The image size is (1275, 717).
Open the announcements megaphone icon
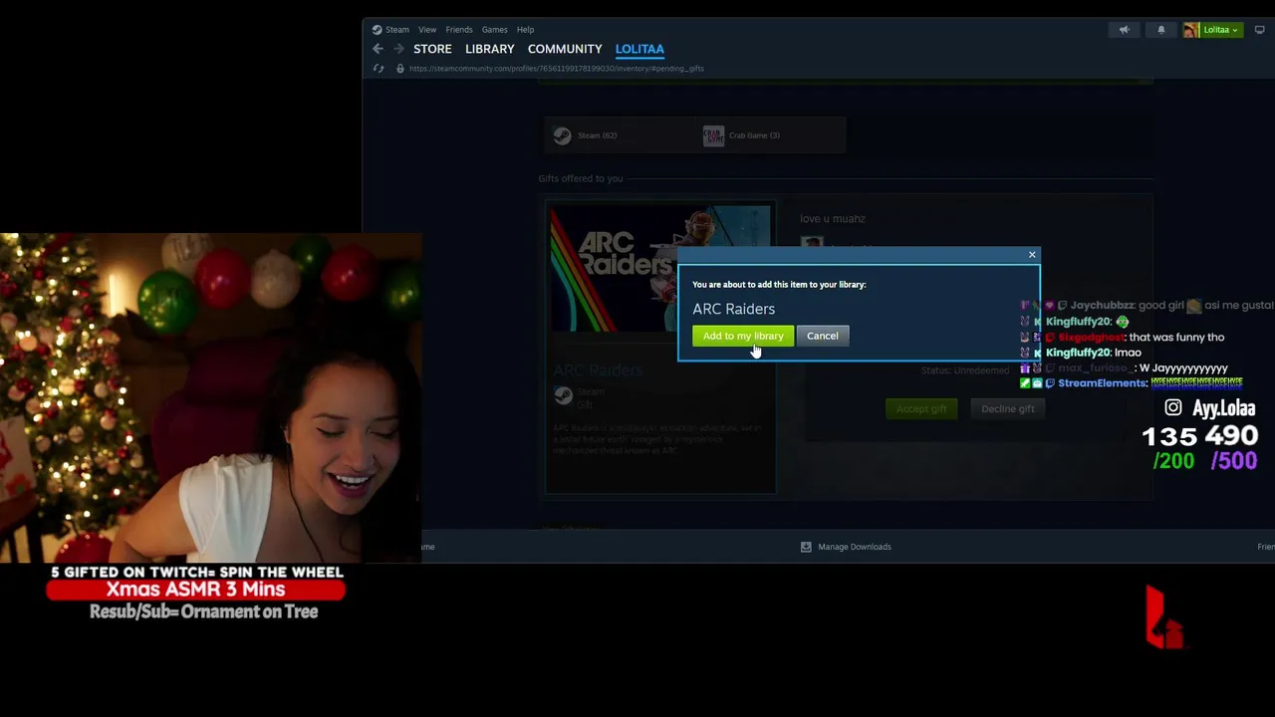(x=1124, y=30)
